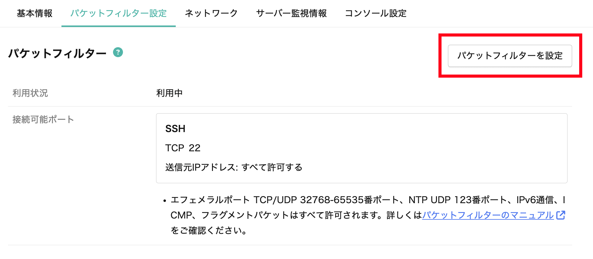Click the パケットフィルター section heading
The height and width of the screenshot is (259, 593).
(x=57, y=54)
